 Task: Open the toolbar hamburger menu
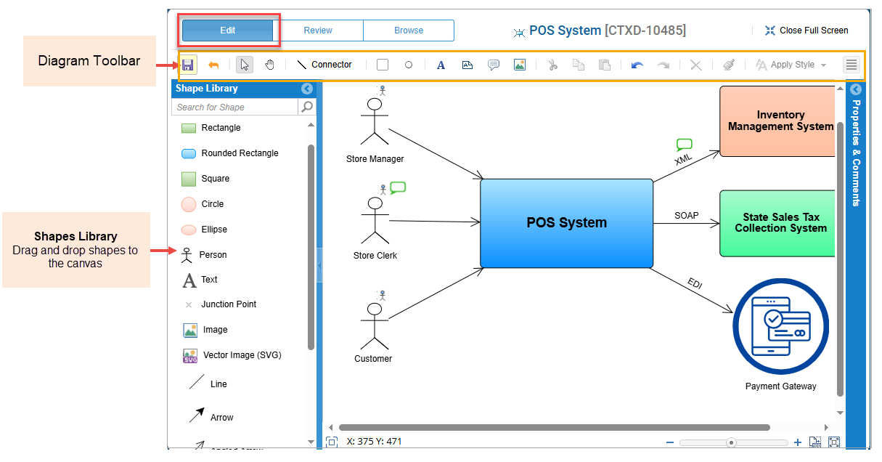852,65
